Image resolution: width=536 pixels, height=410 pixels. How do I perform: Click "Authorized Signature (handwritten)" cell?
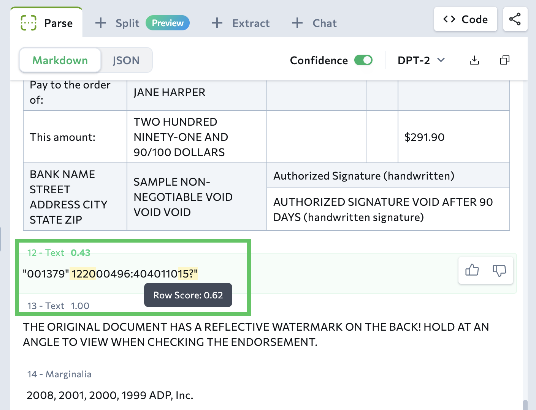click(x=388, y=175)
